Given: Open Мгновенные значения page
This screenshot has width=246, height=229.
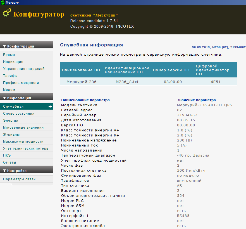Looking at the screenshot, I should click(x=27, y=128).
